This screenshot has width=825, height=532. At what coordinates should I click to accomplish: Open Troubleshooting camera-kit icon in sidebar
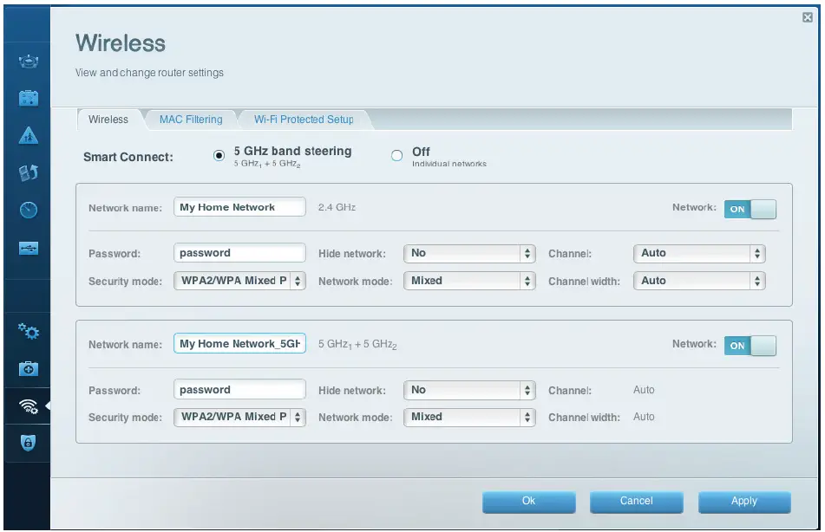click(29, 368)
